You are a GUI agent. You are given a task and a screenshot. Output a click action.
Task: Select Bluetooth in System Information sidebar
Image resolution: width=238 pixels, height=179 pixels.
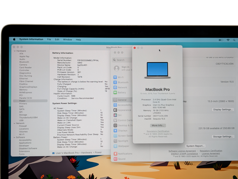pyautogui.click(x=24, y=62)
